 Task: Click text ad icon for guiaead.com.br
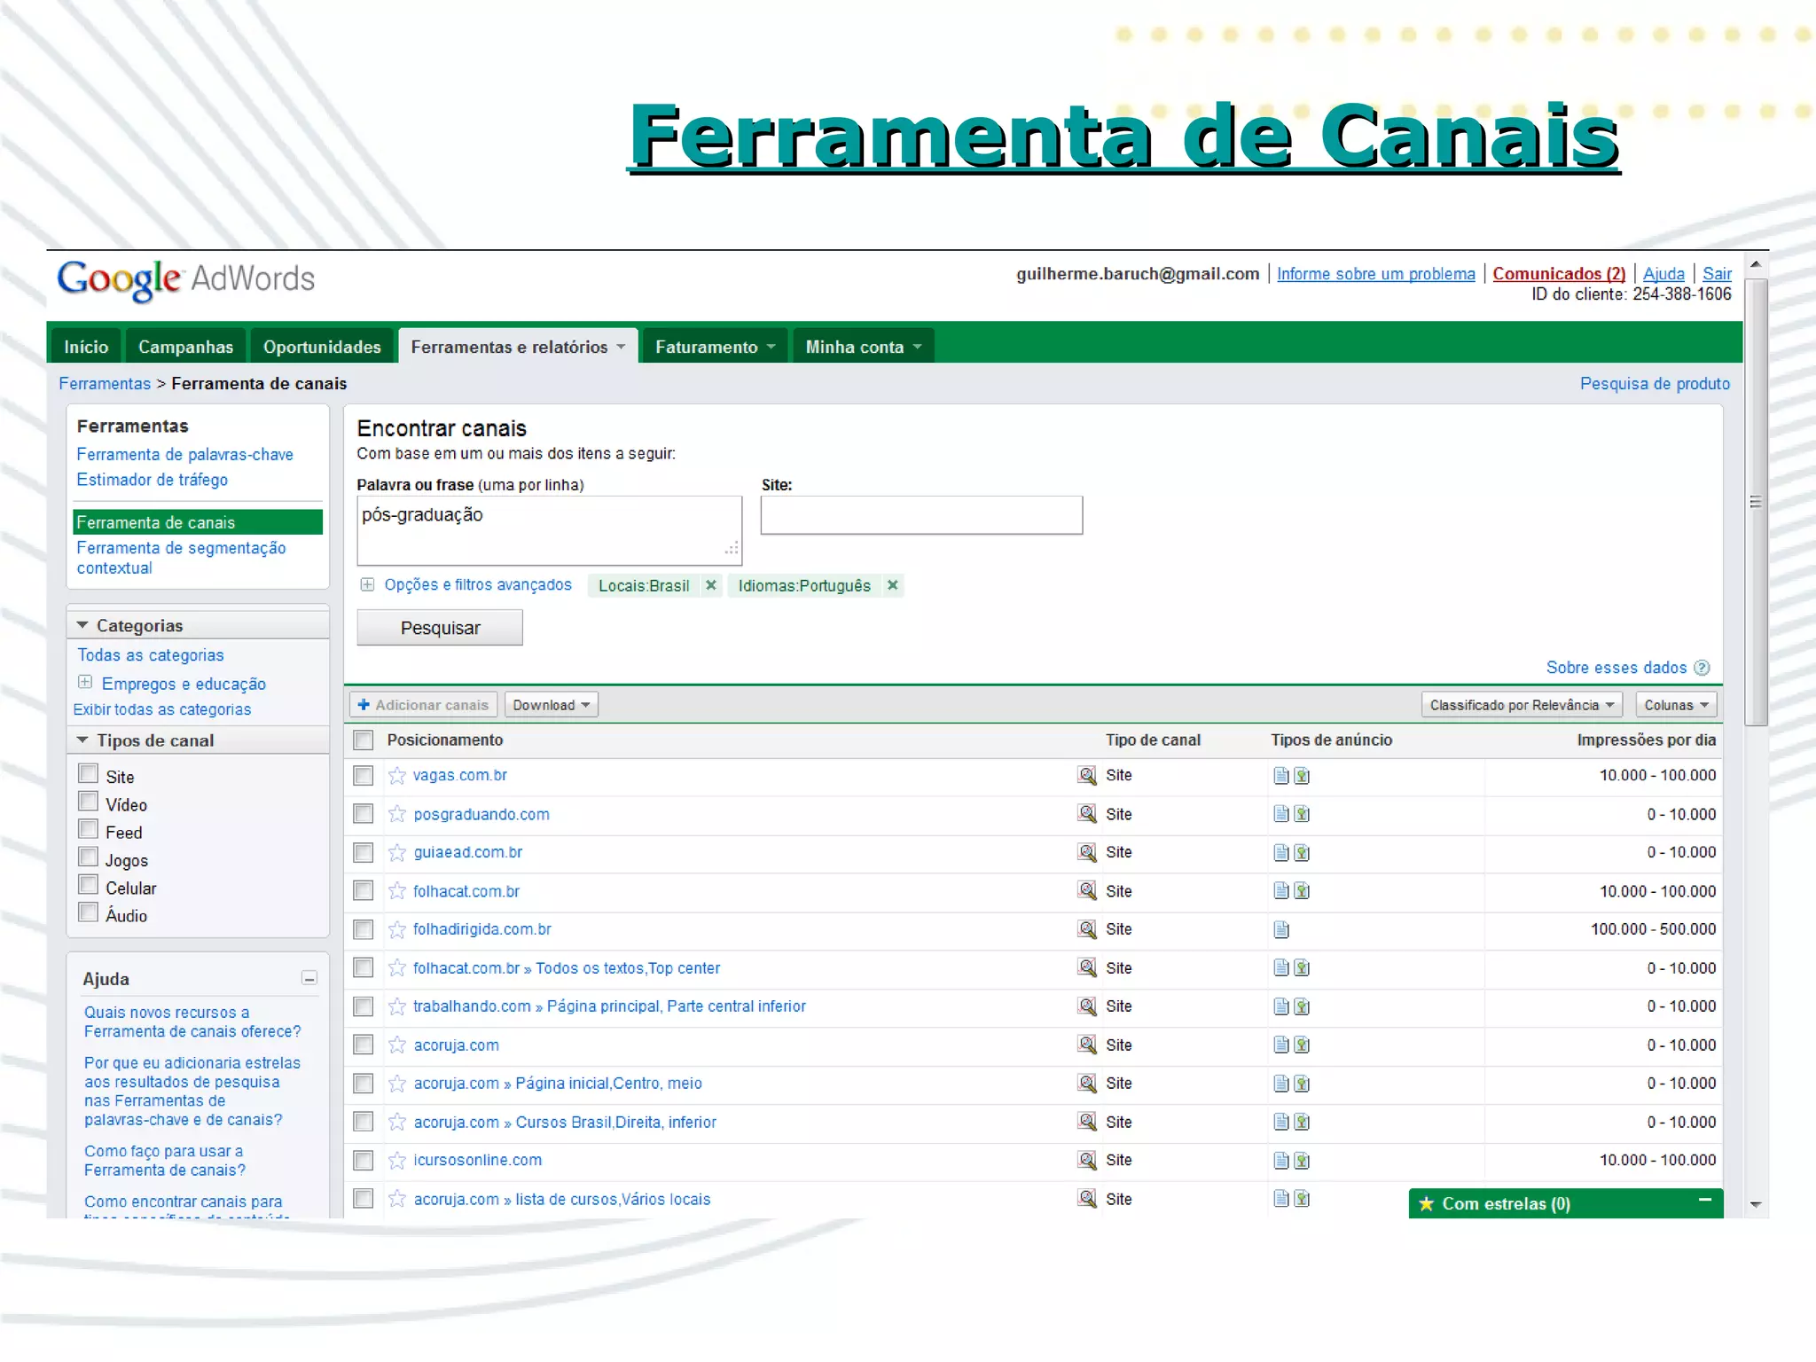[x=1281, y=853]
